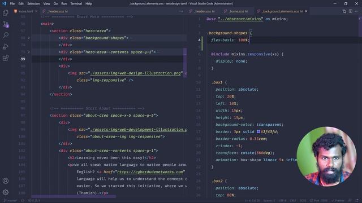362x203 pixels.
Task: Open the notifications bell in the status bar
Action: [x=357, y=201]
